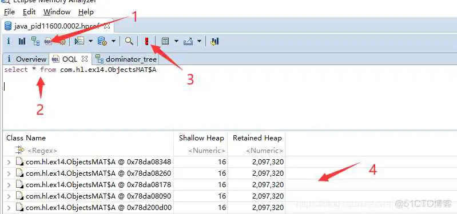Viewport: 457px width, 214px height.
Task: Close the OQL tab
Action: [x=85, y=59]
